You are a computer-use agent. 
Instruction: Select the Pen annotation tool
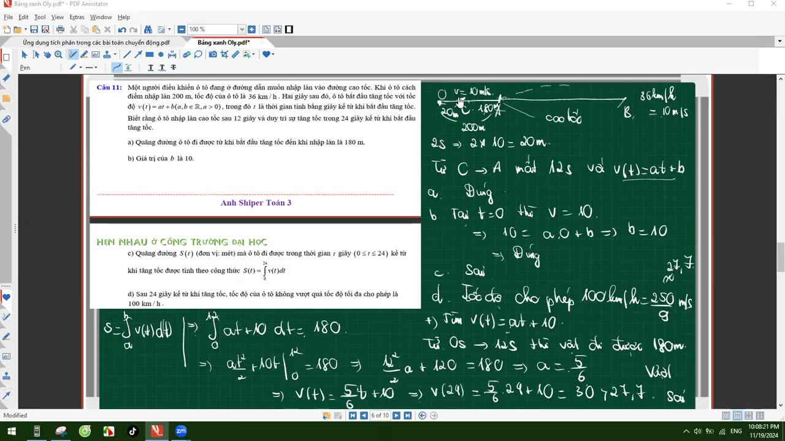[x=73, y=55]
